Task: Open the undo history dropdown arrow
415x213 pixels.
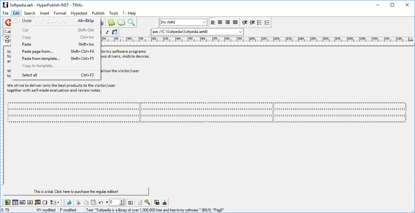Action: coord(107,203)
